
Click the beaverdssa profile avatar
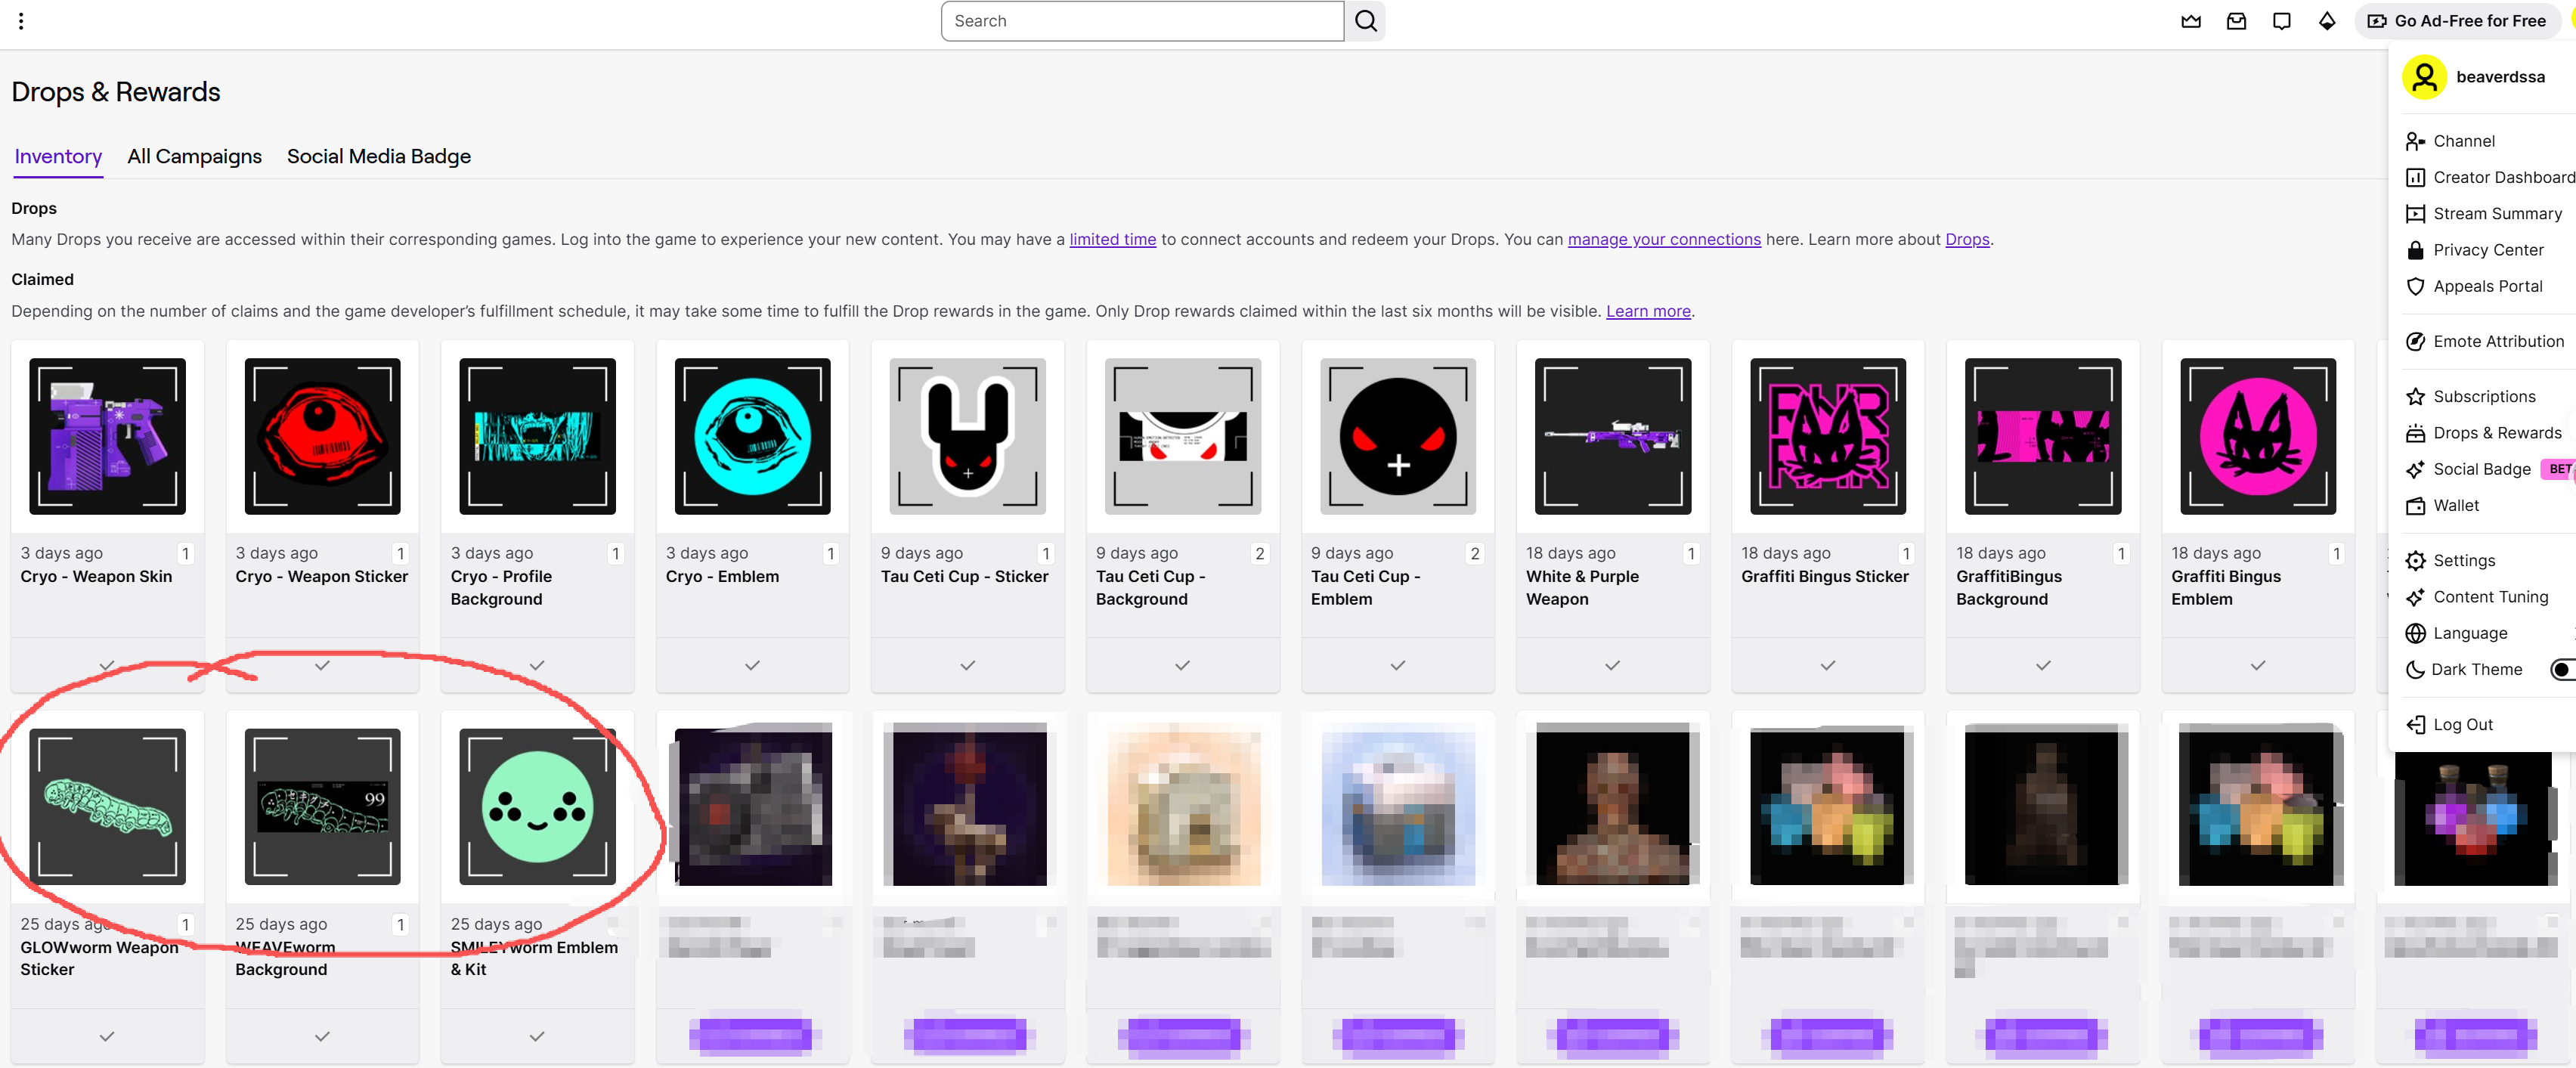(2423, 77)
